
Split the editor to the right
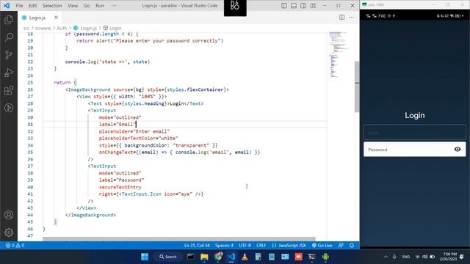(341, 18)
